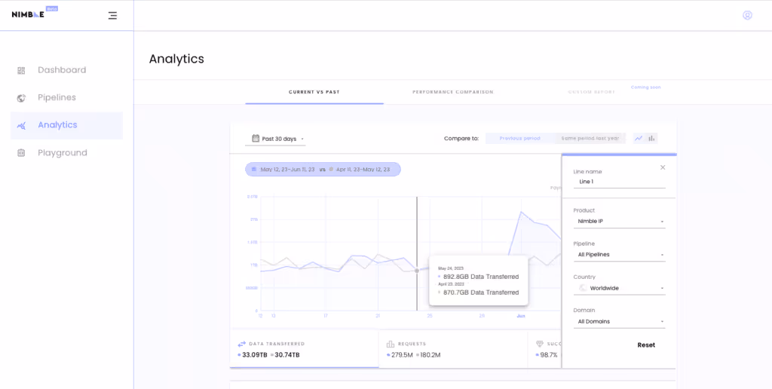Edit the Line name field
The height and width of the screenshot is (389, 772).
(620, 182)
